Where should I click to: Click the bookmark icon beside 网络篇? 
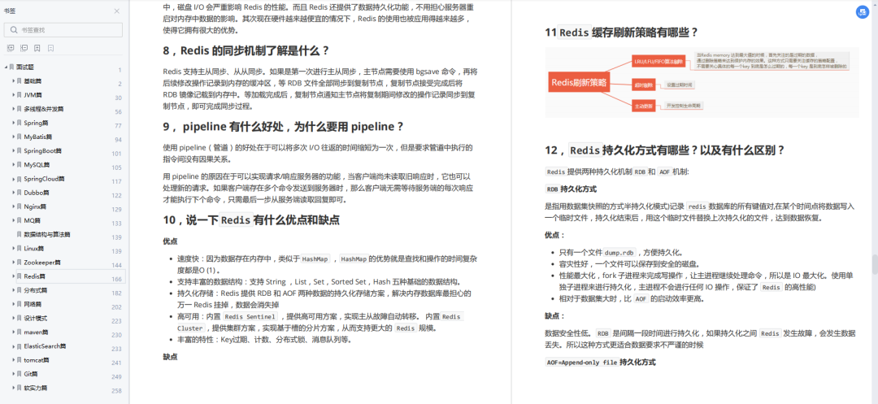20,304
